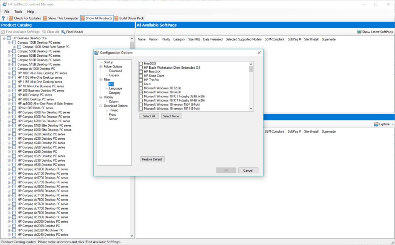Select Download under Folder Options
The height and width of the screenshot is (245, 395).
pos(115,71)
